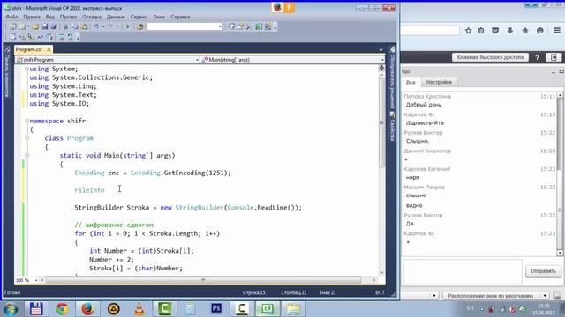Click the FileInfo text in code
The width and height of the screenshot is (565, 317).
[89, 190]
